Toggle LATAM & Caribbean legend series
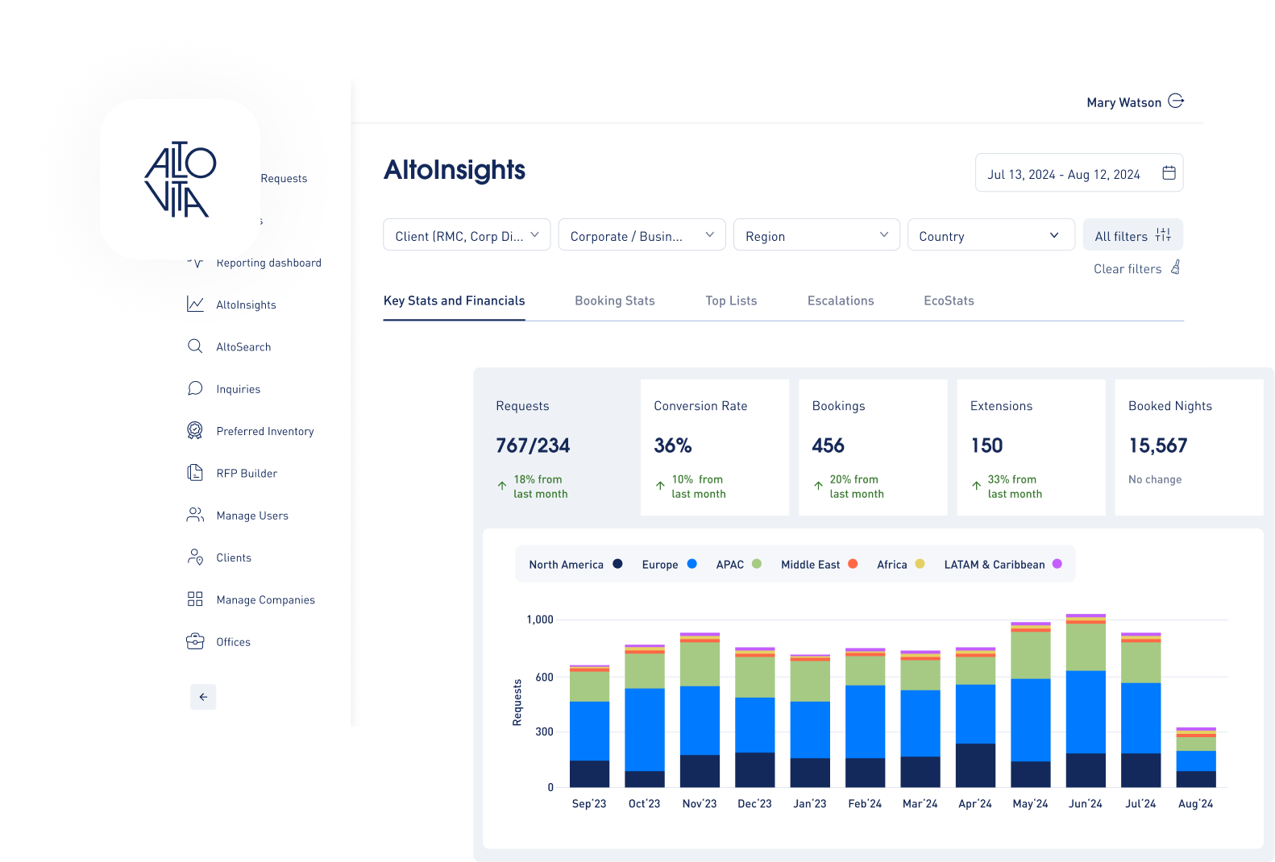This screenshot has height=862, width=1275. point(1003,565)
